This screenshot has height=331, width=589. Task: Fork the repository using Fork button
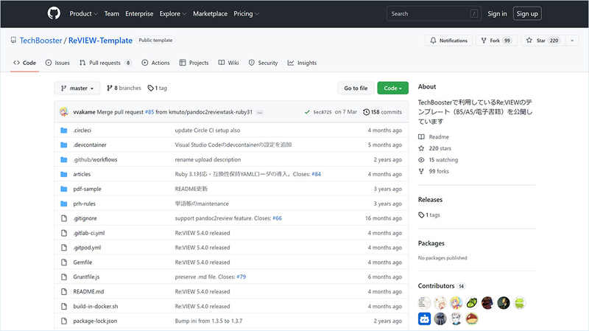coord(496,41)
